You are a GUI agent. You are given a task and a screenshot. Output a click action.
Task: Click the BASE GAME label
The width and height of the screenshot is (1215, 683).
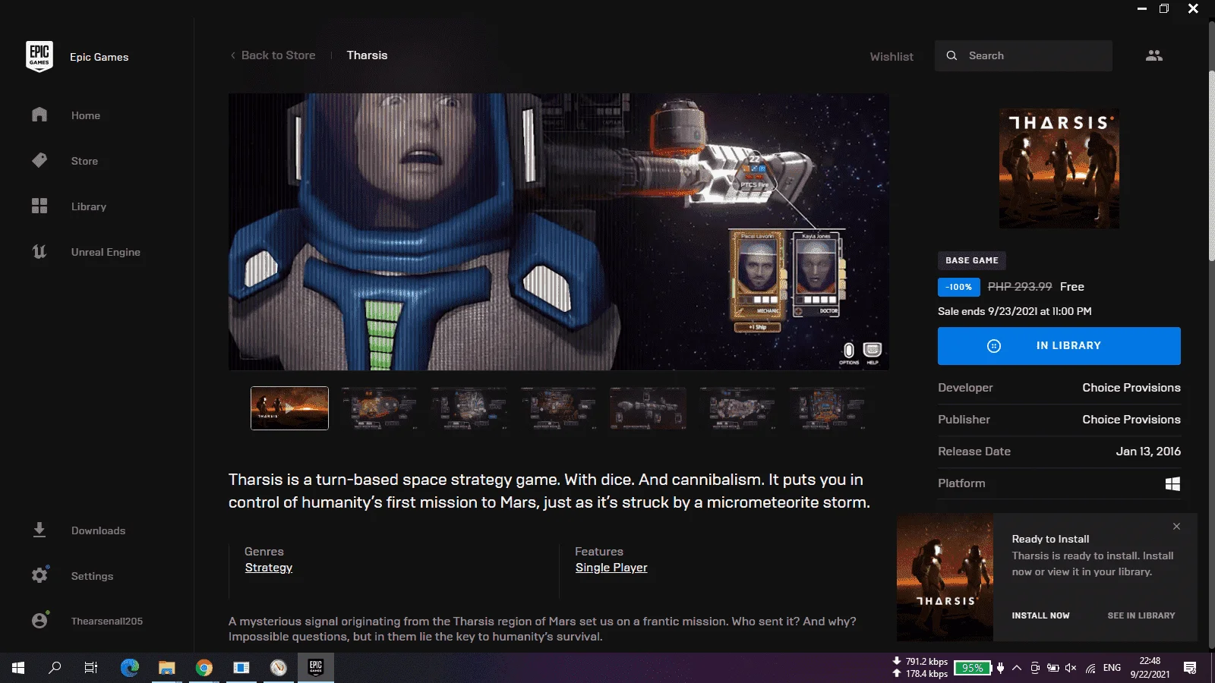(x=972, y=260)
